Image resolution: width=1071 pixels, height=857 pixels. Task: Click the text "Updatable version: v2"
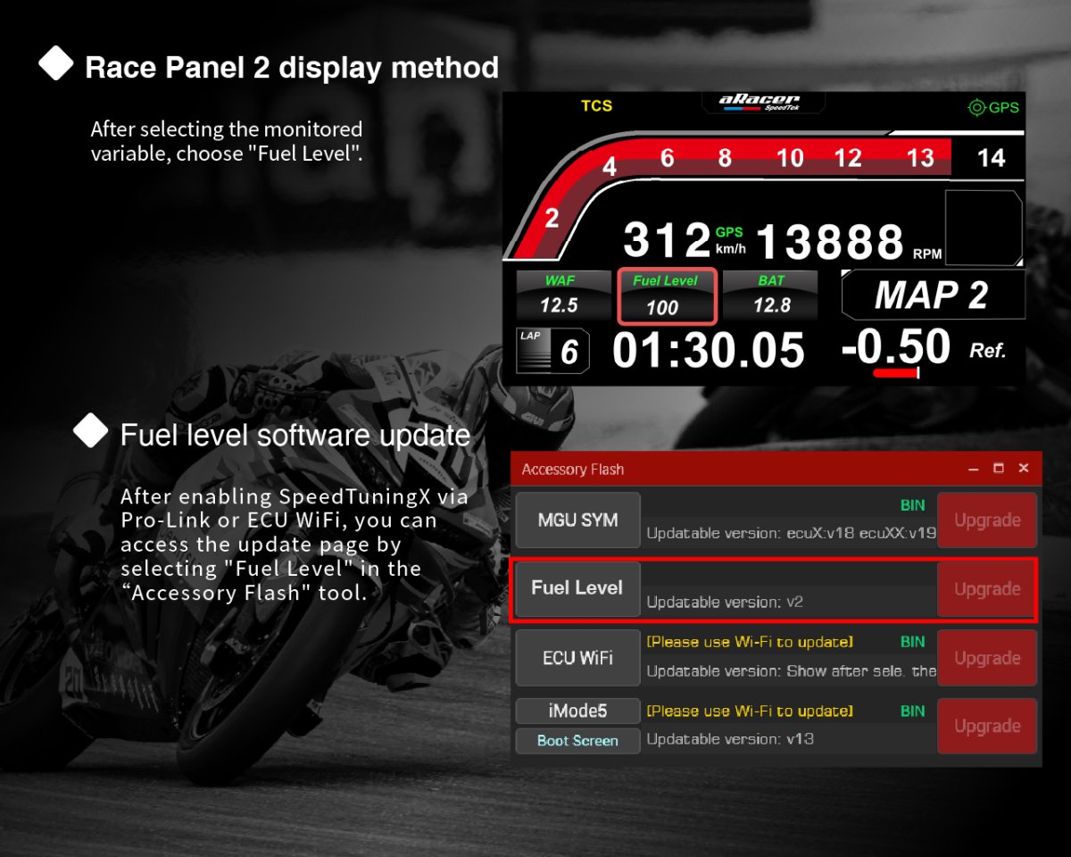tap(725, 602)
